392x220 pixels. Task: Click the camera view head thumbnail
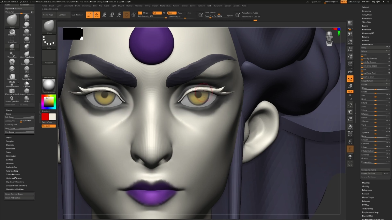click(329, 39)
